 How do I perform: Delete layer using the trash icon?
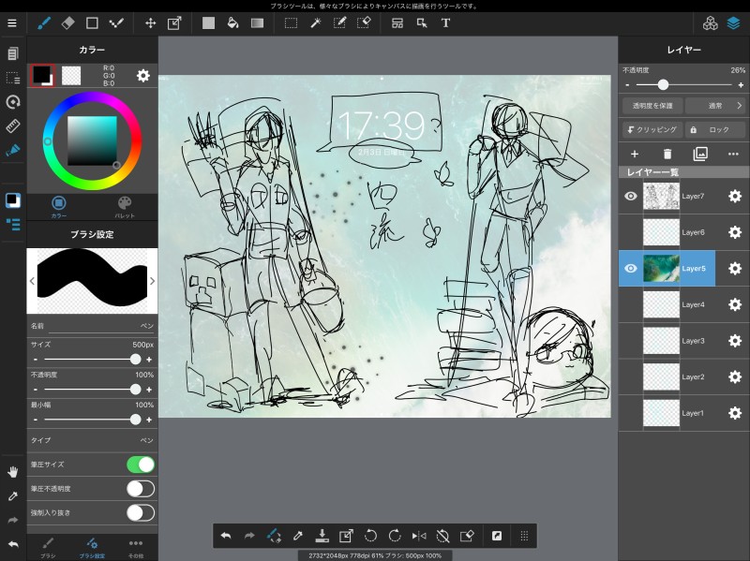click(667, 154)
